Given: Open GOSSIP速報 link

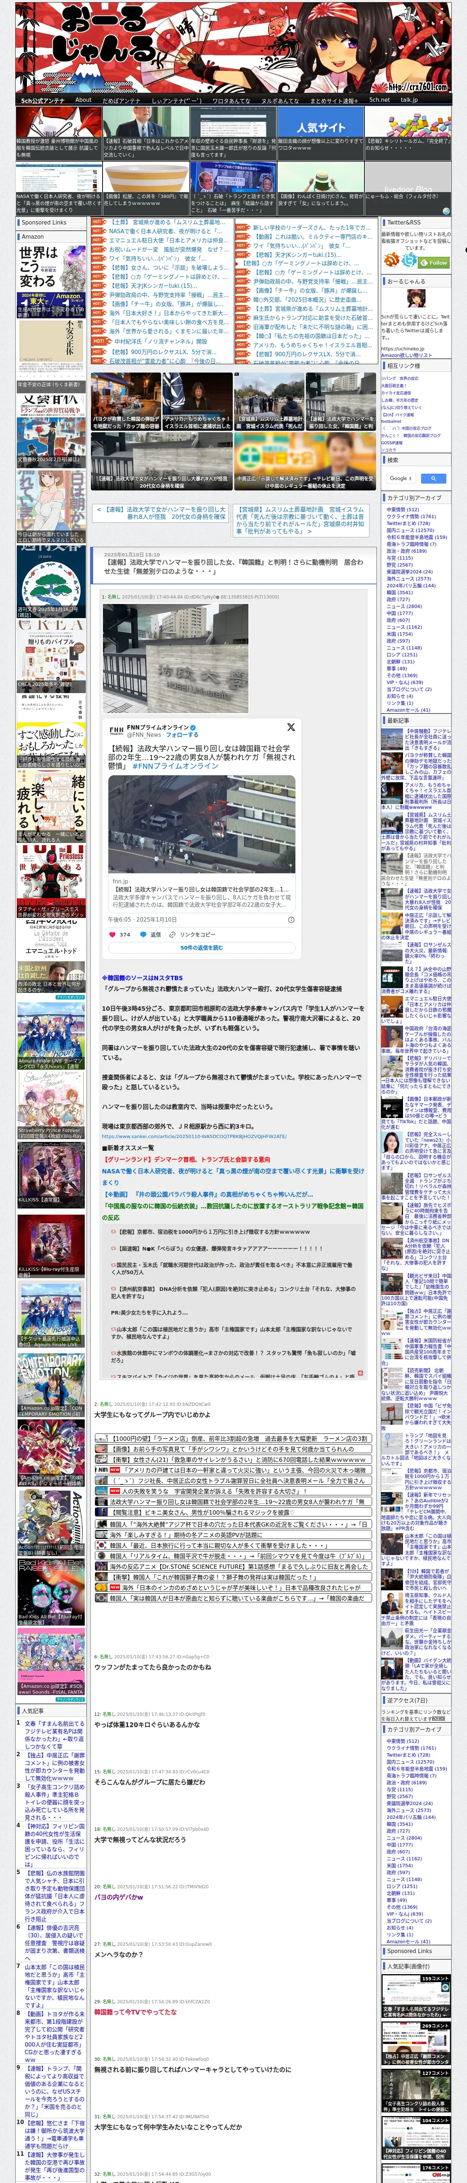Looking at the screenshot, I should pos(392,442).
